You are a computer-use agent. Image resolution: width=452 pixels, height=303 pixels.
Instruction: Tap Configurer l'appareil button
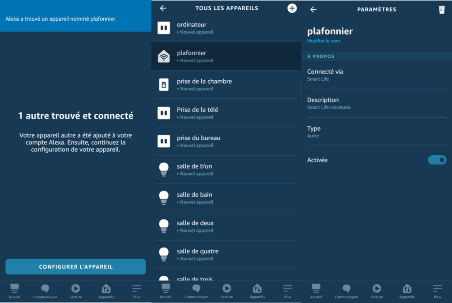pyautogui.click(x=75, y=267)
